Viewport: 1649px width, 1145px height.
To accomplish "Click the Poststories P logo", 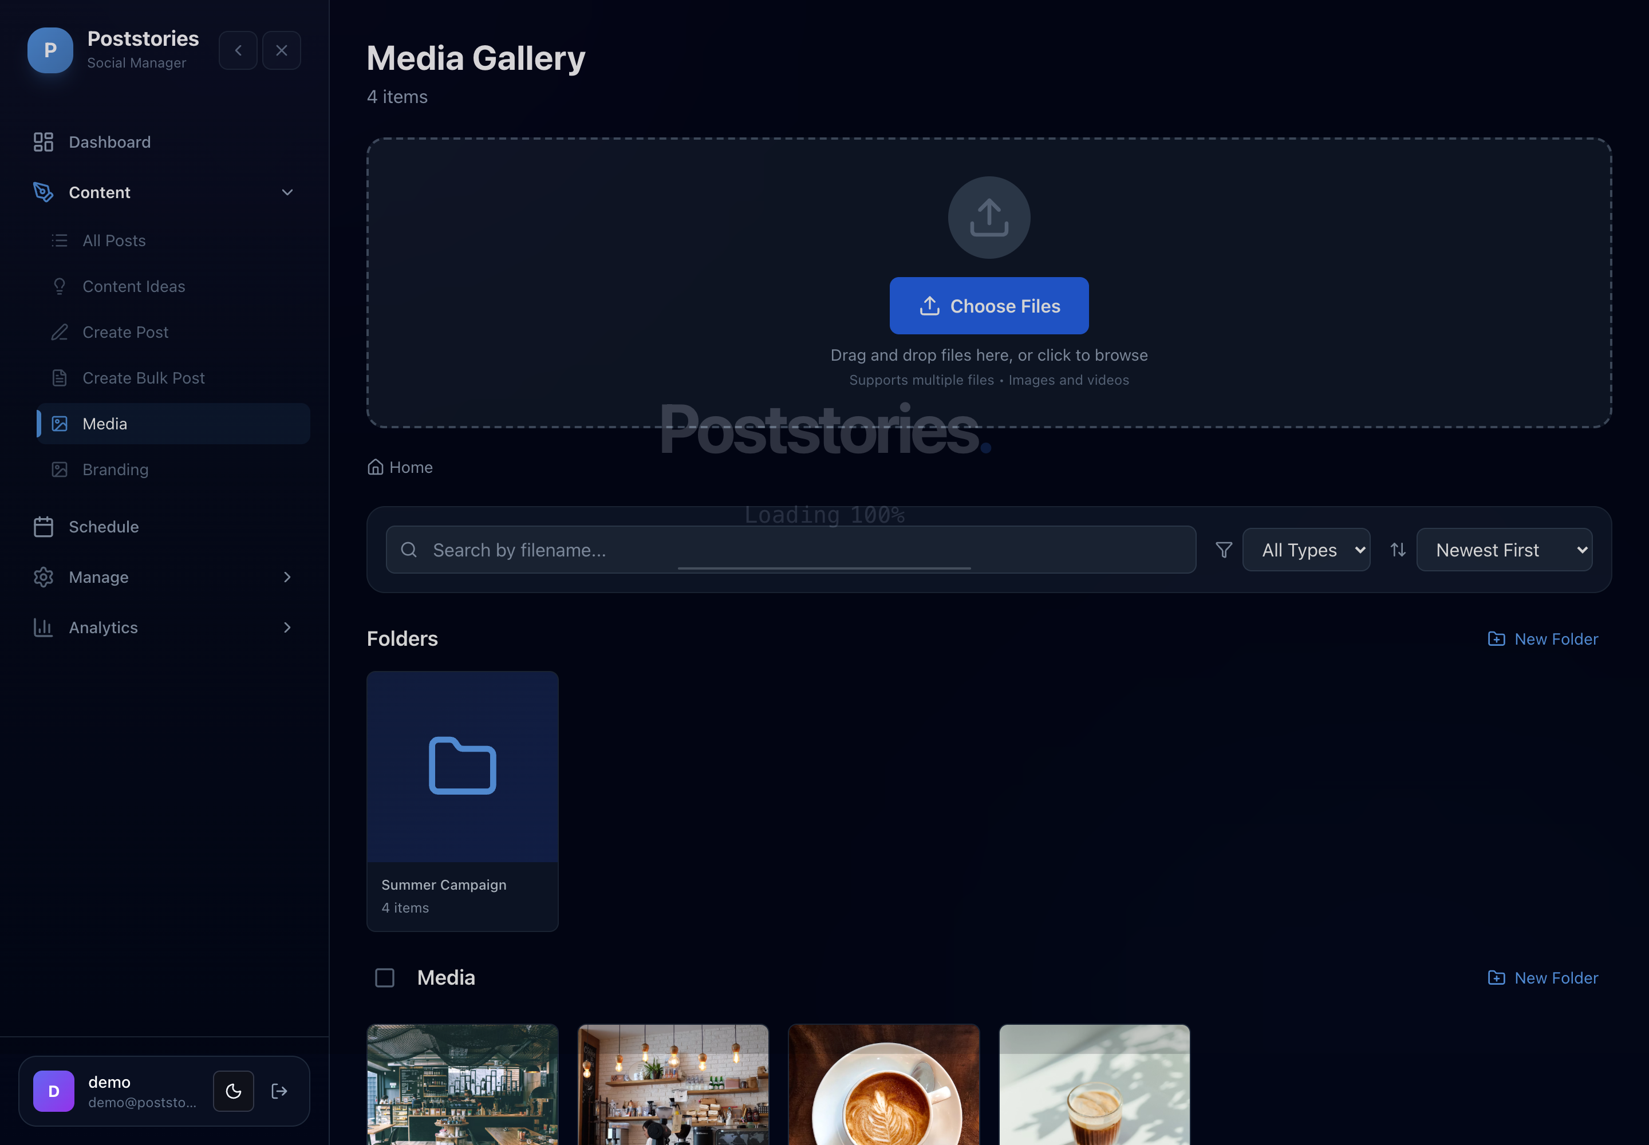I will coord(50,50).
